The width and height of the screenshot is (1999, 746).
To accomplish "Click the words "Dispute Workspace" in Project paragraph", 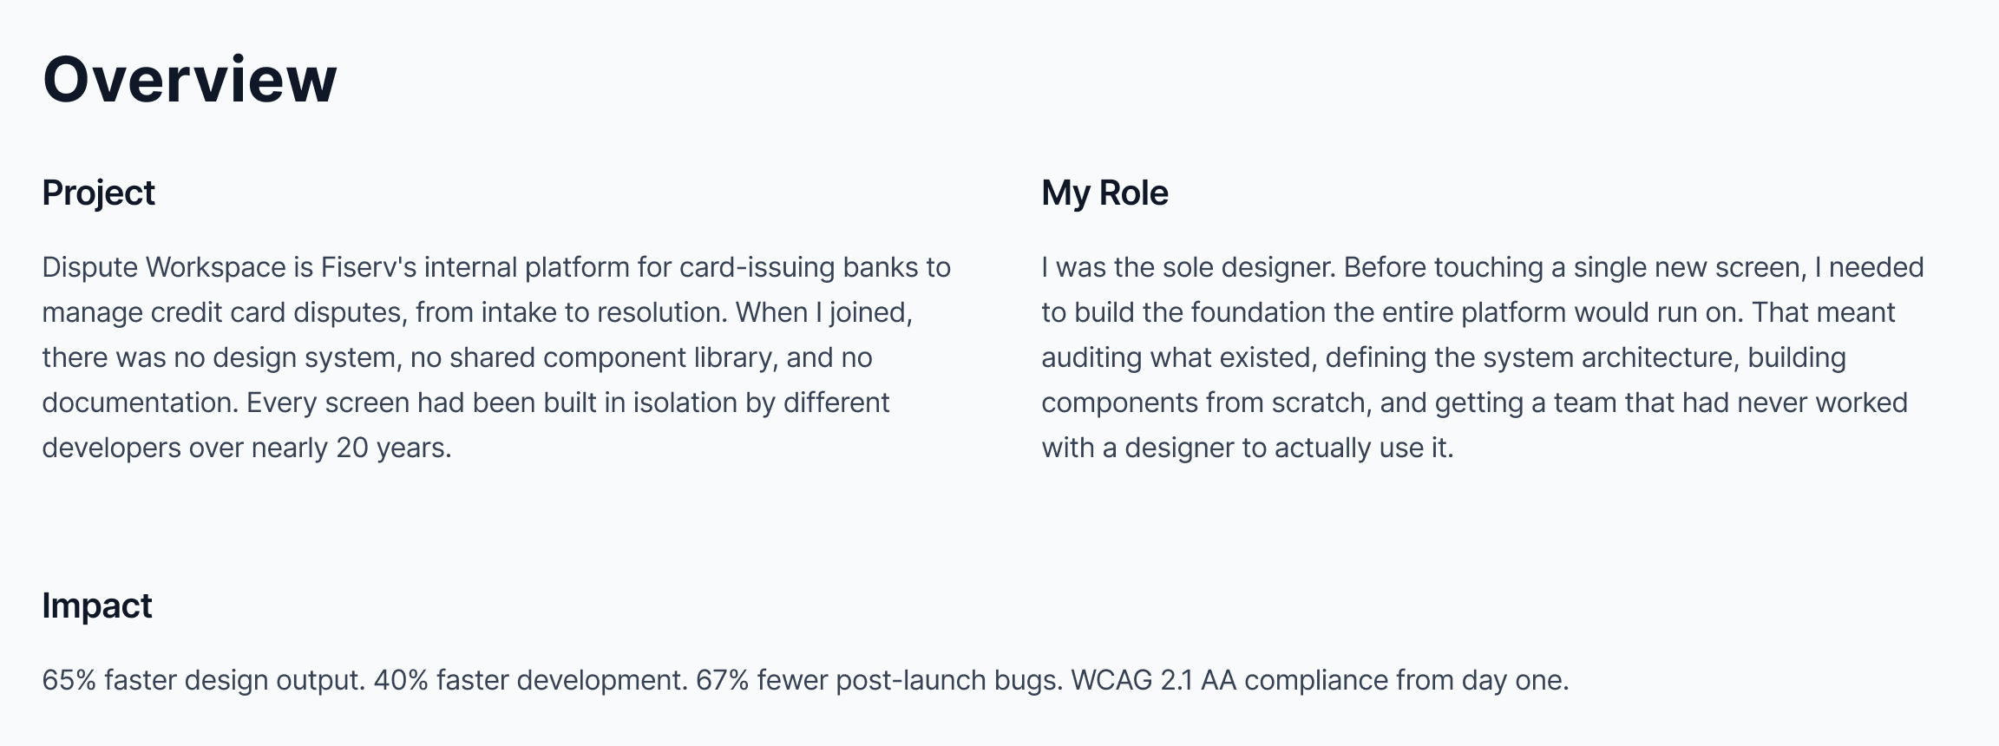I will pos(164,267).
